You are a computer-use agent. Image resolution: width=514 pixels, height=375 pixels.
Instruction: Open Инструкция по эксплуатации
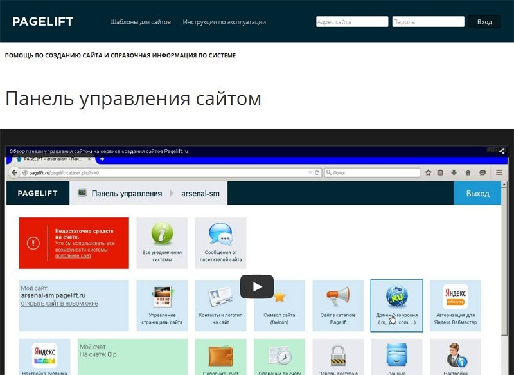pos(224,22)
